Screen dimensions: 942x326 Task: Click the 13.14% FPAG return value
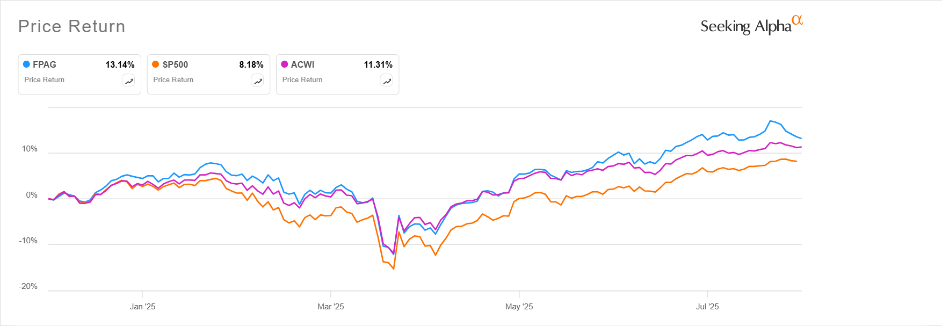pyautogui.click(x=120, y=64)
